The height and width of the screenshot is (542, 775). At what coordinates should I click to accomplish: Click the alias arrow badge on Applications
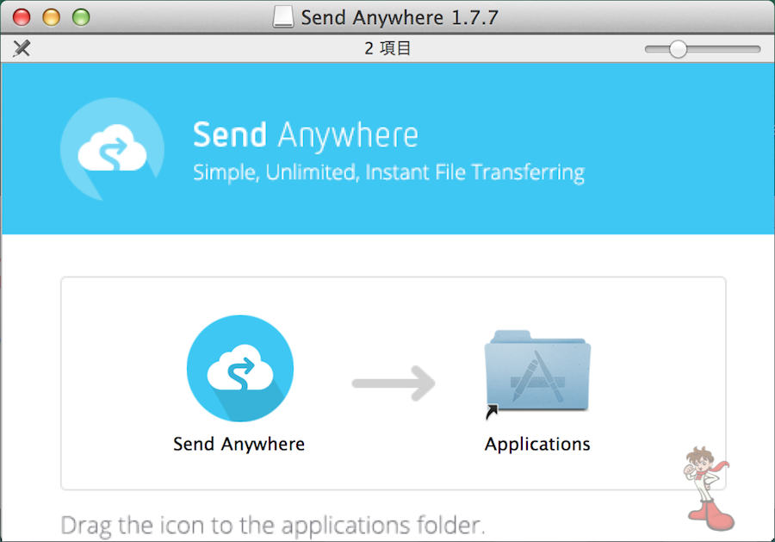[492, 412]
